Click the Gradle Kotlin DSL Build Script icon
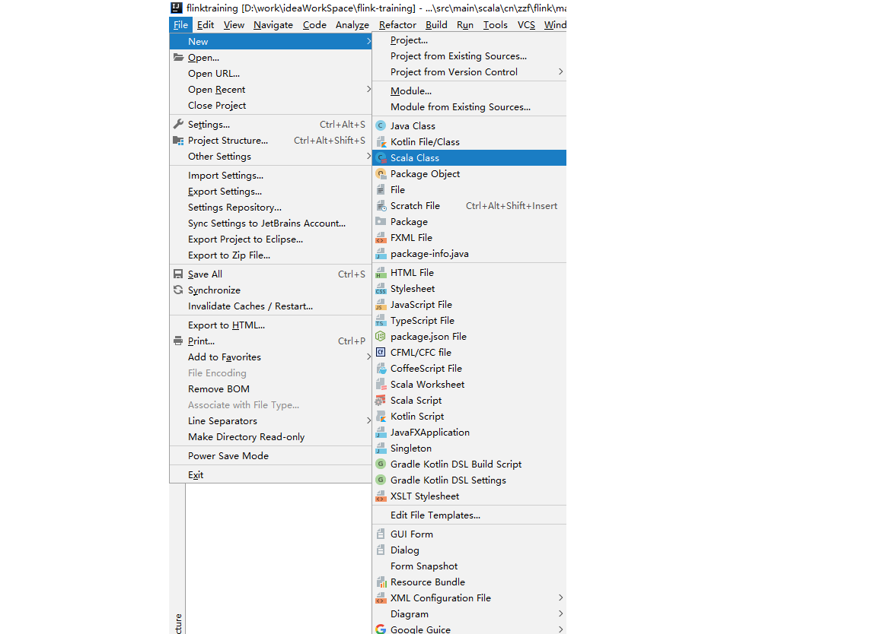This screenshot has height=634, width=877. (381, 464)
